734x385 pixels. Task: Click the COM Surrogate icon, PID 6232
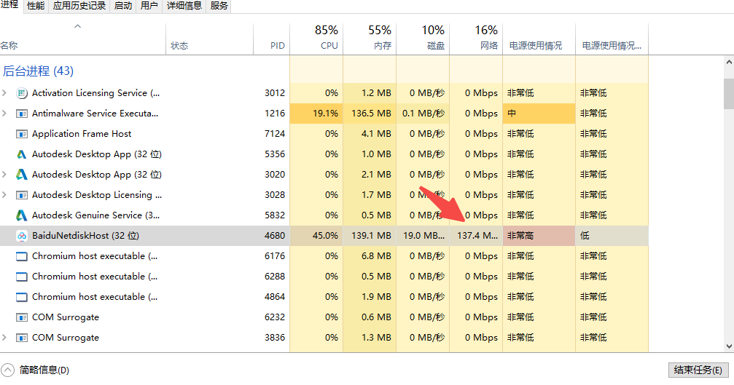coord(21,317)
